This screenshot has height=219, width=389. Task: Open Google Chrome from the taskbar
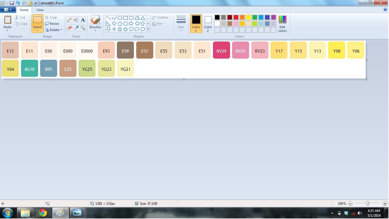(43, 213)
